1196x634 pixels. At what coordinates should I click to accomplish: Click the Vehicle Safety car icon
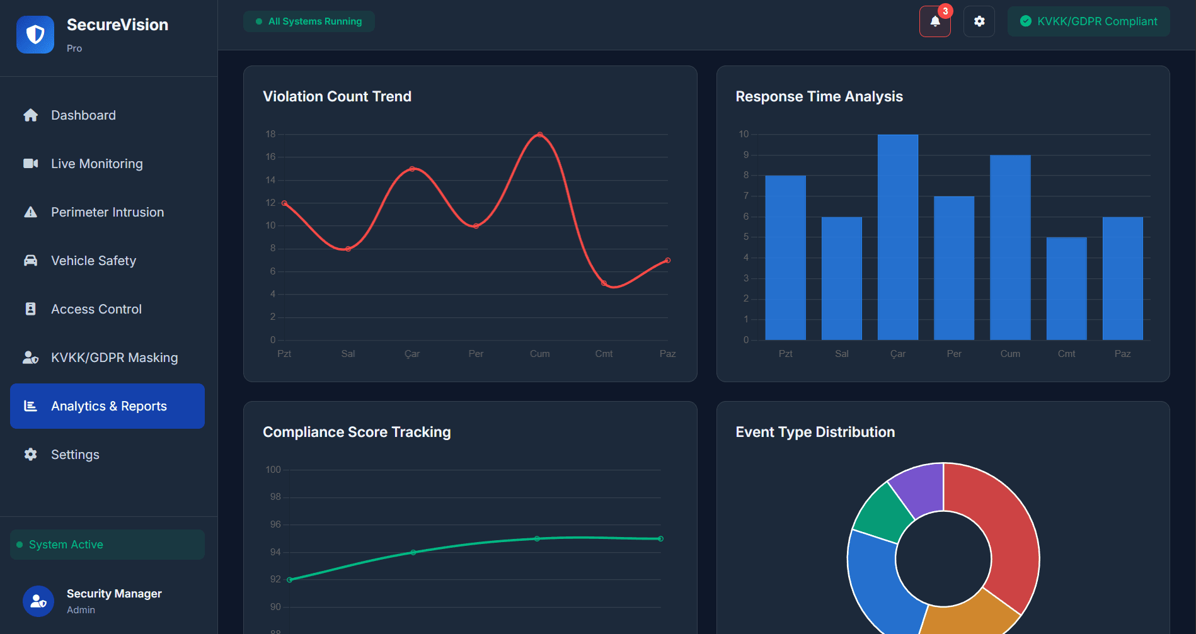[x=30, y=261]
